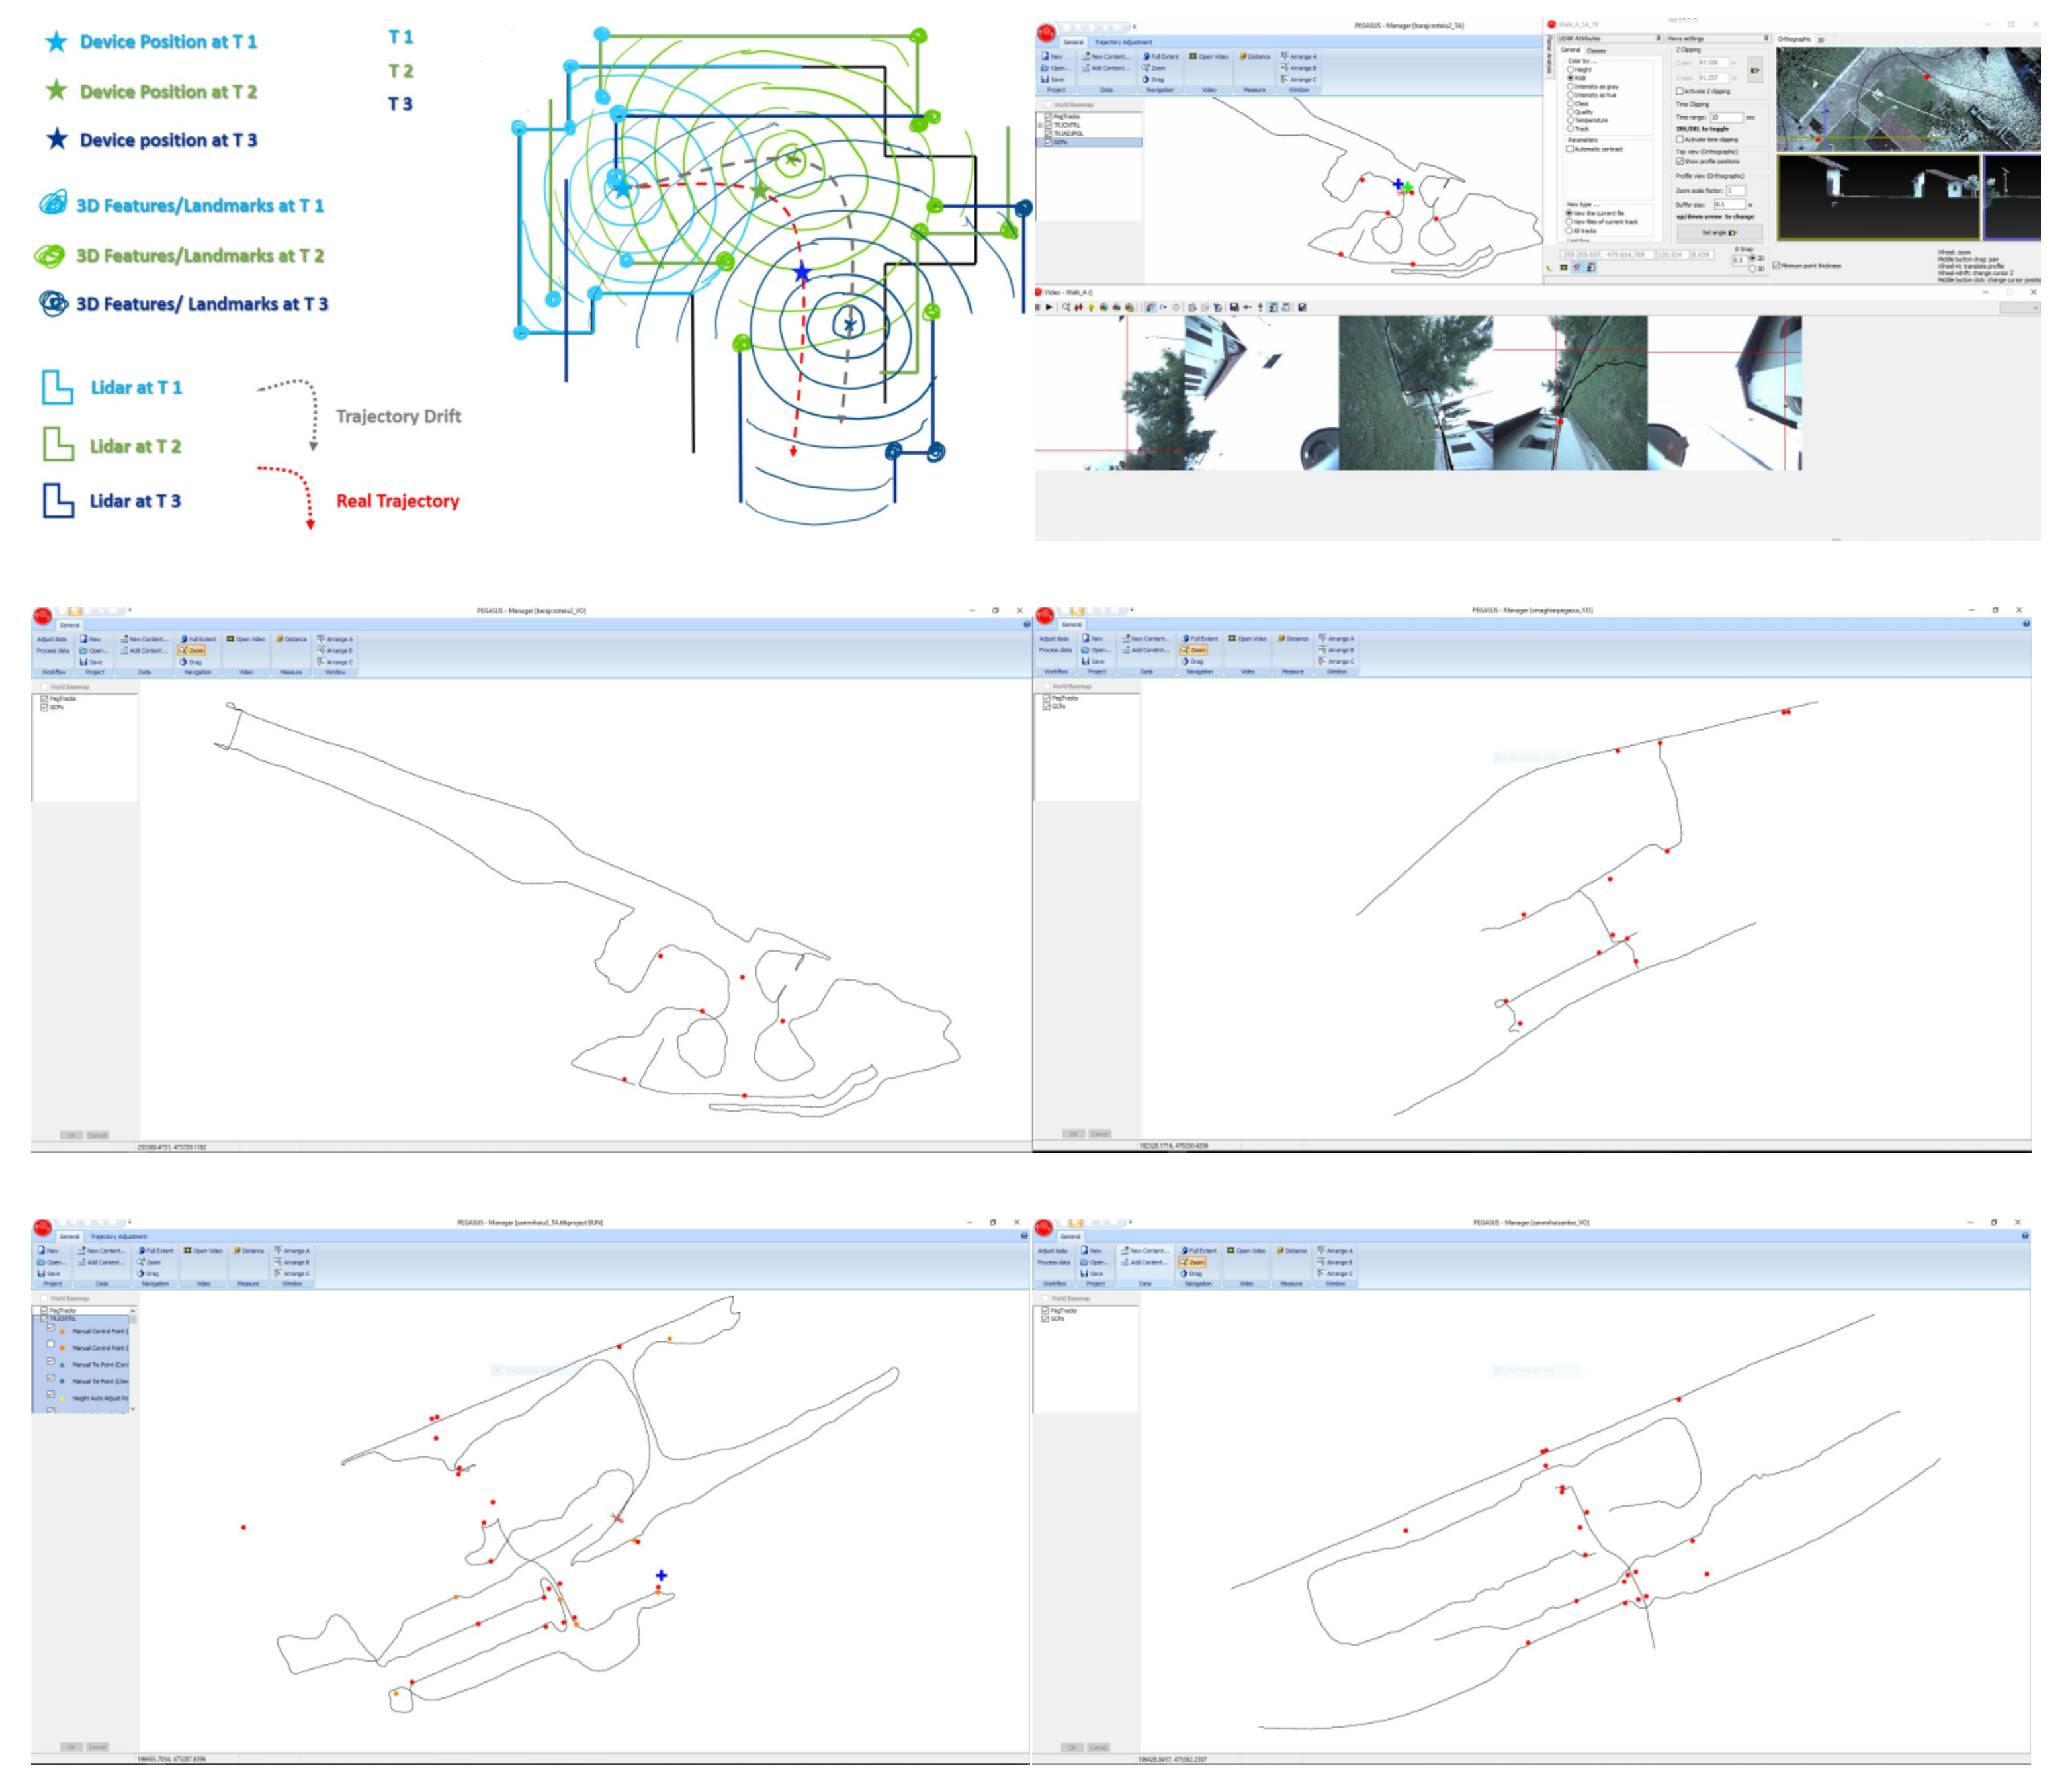The image size is (2072, 1784).
Task: Collapse TRJCNTRL tree node in sanmihaiul_TA window
Action: tap(36, 1319)
